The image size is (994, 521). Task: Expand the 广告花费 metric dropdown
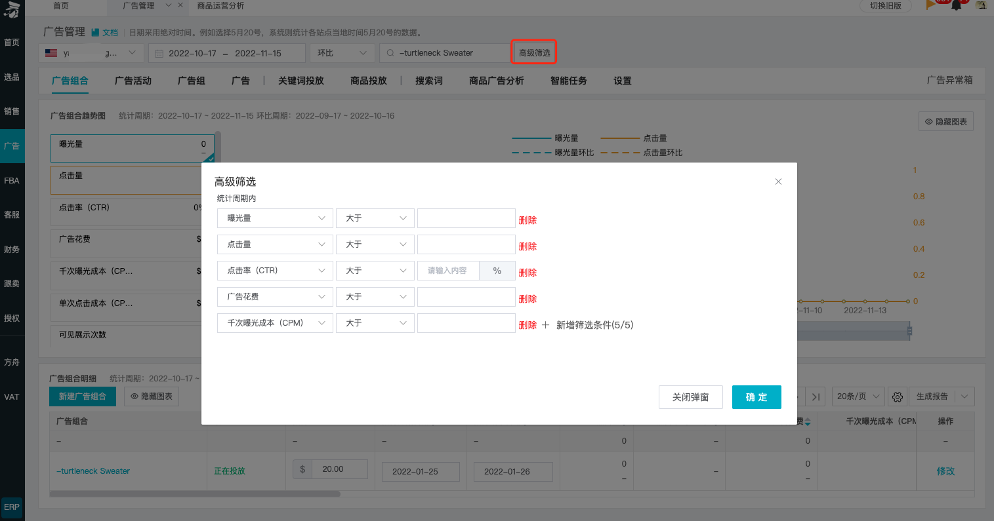[x=275, y=297]
